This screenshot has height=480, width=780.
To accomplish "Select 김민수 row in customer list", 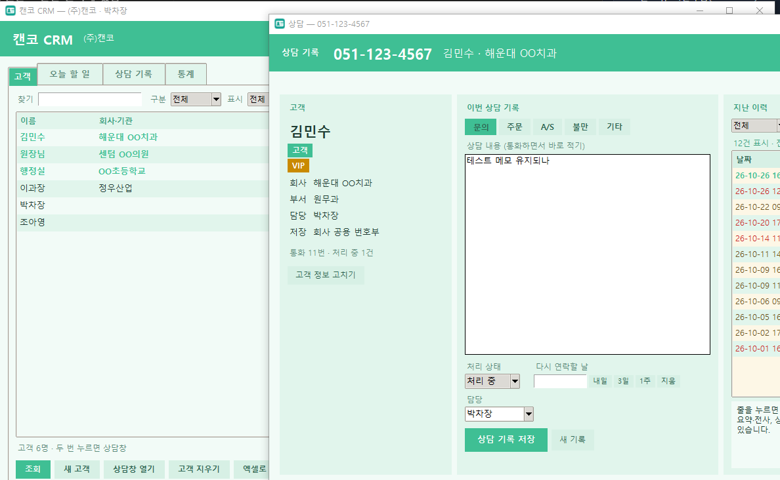I will pos(142,137).
